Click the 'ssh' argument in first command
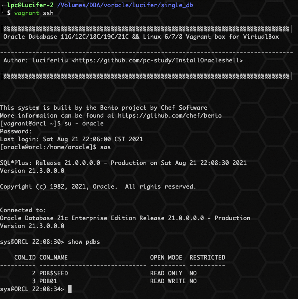 tap(48, 13)
